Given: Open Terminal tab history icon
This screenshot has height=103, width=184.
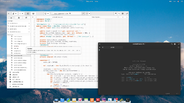Looking at the screenshot, I should [178, 47].
